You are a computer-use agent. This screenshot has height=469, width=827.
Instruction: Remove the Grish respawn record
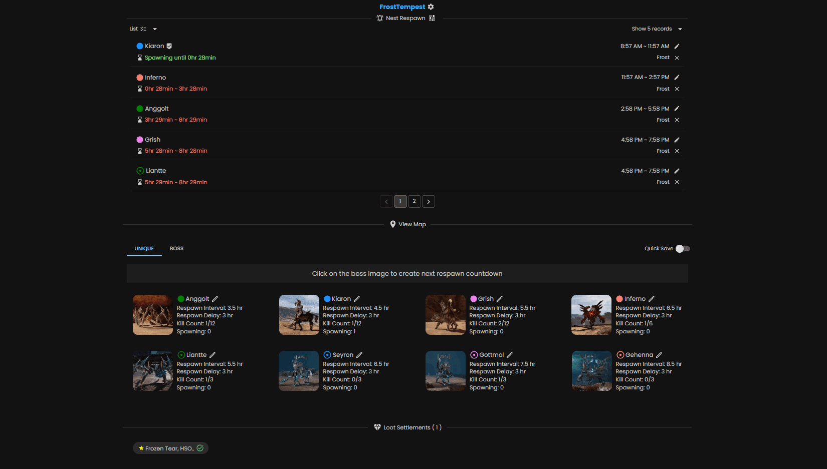677,151
